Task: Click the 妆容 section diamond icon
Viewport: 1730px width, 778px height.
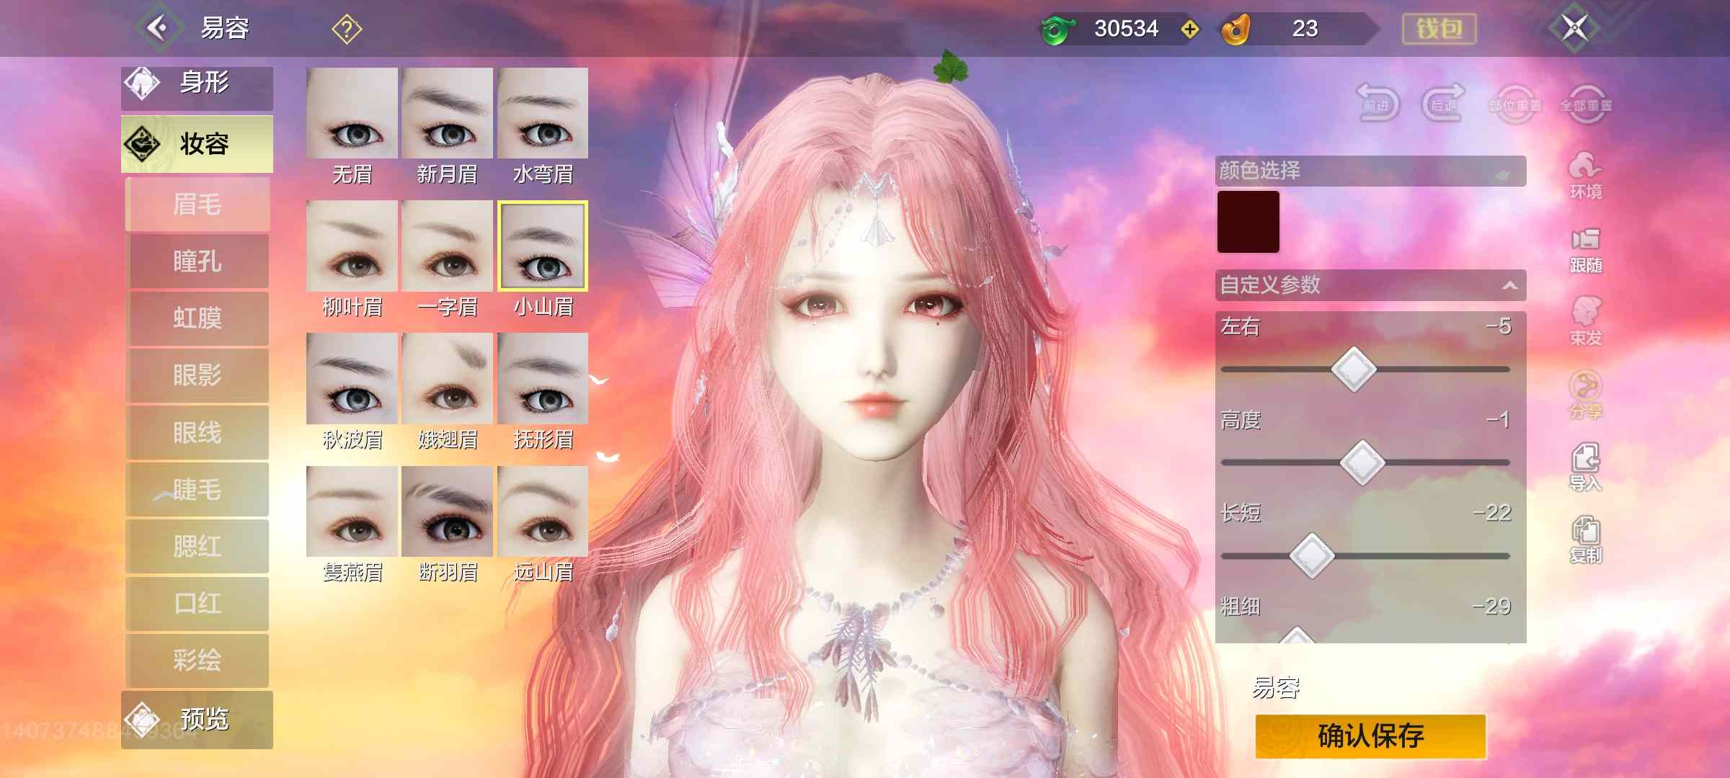Action: [x=143, y=143]
